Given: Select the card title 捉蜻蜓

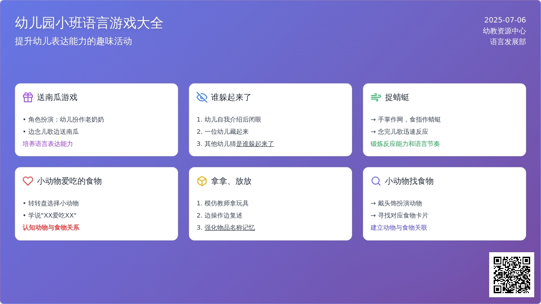Looking at the screenshot, I should [x=397, y=97].
